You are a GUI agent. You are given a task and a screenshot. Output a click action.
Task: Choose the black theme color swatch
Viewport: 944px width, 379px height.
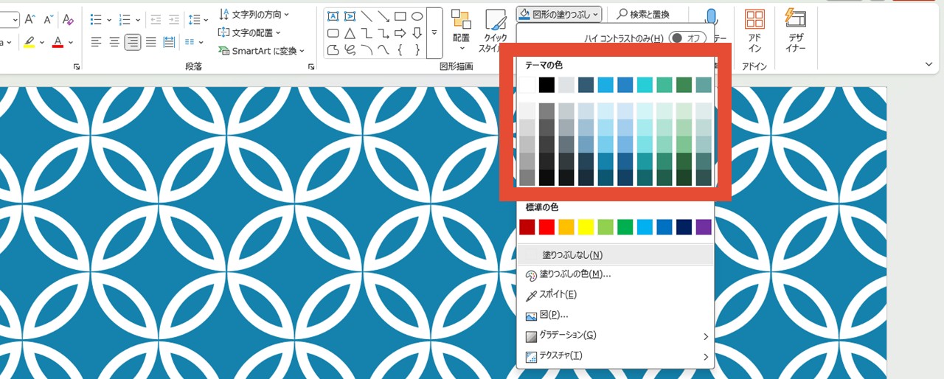(546, 85)
